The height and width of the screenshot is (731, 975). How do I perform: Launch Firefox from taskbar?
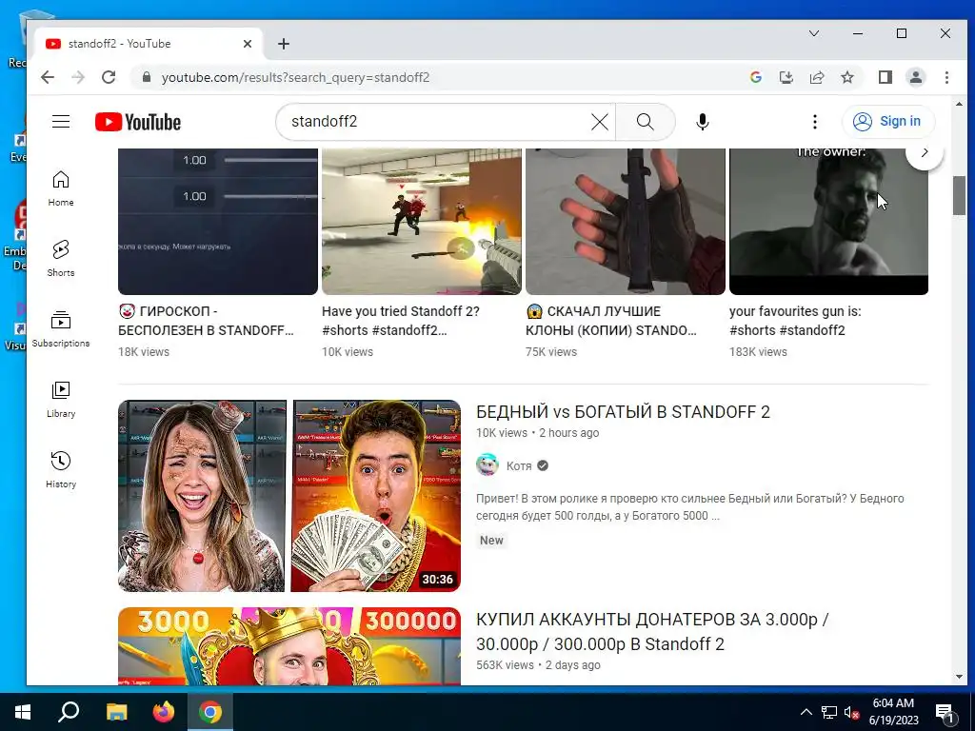tap(163, 712)
